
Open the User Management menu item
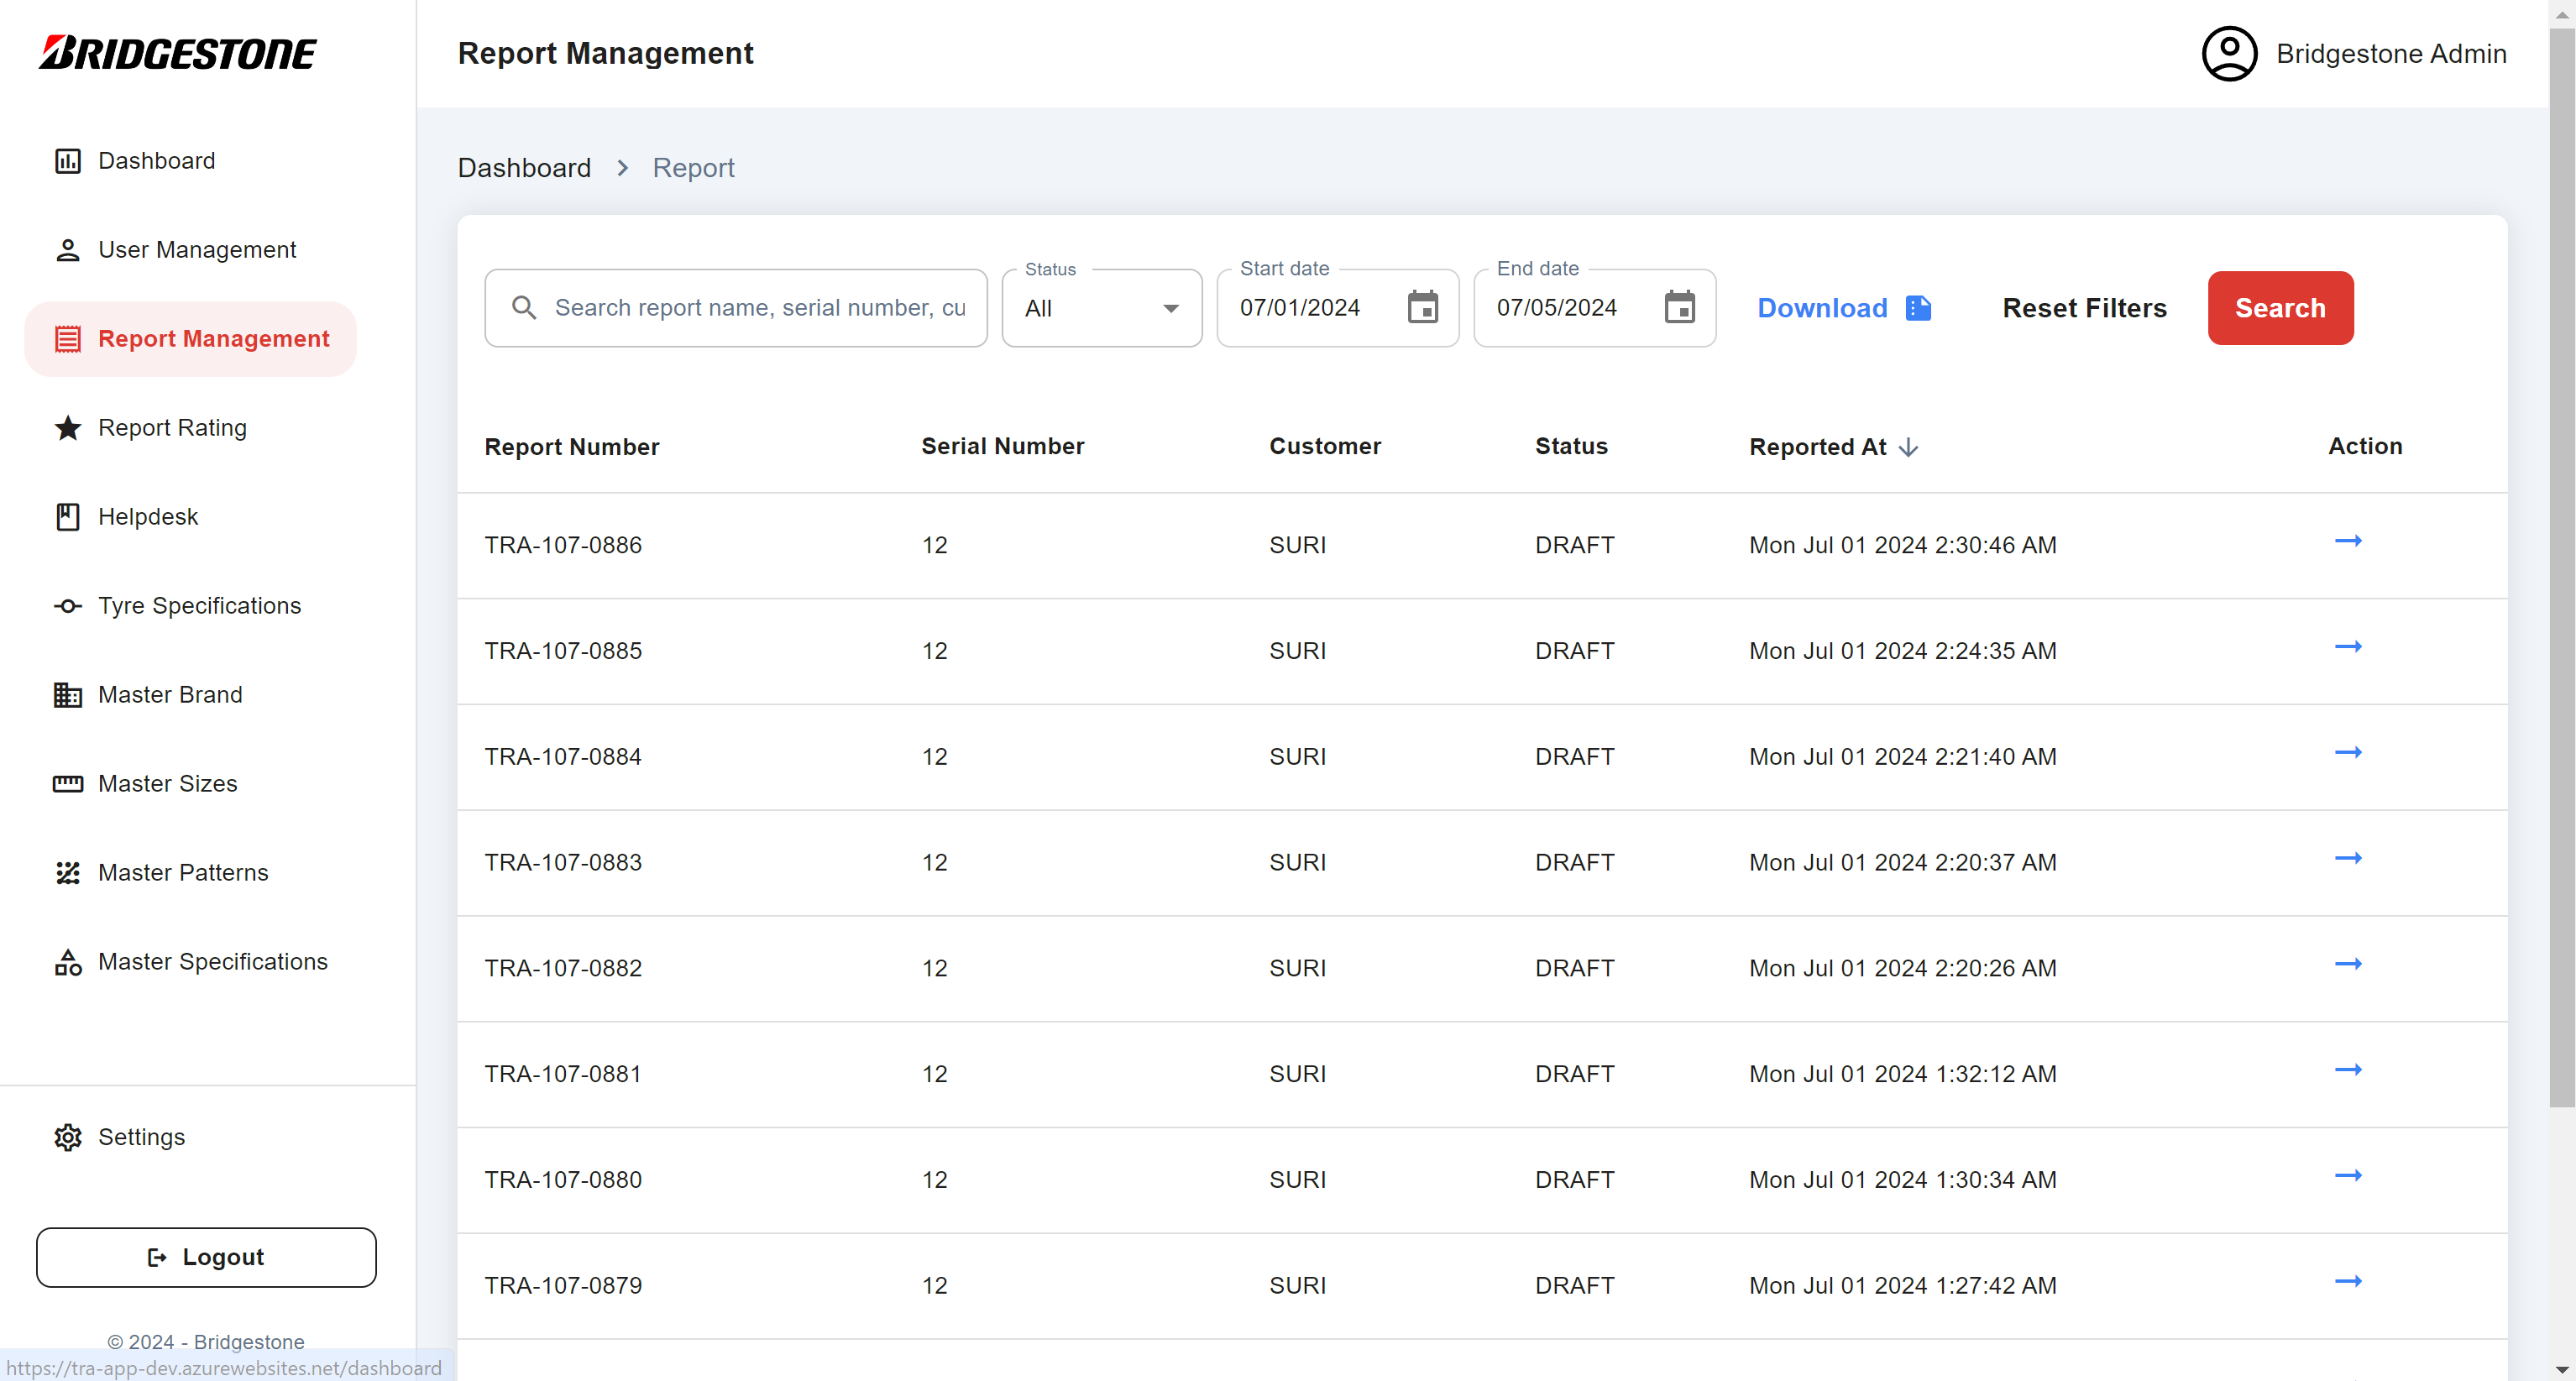196,250
